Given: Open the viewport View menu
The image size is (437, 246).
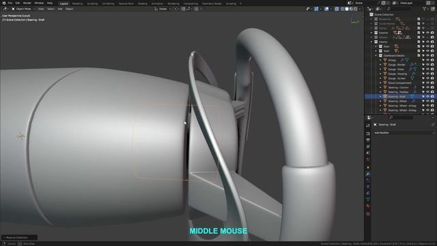Looking at the screenshot, I should [x=41, y=9].
